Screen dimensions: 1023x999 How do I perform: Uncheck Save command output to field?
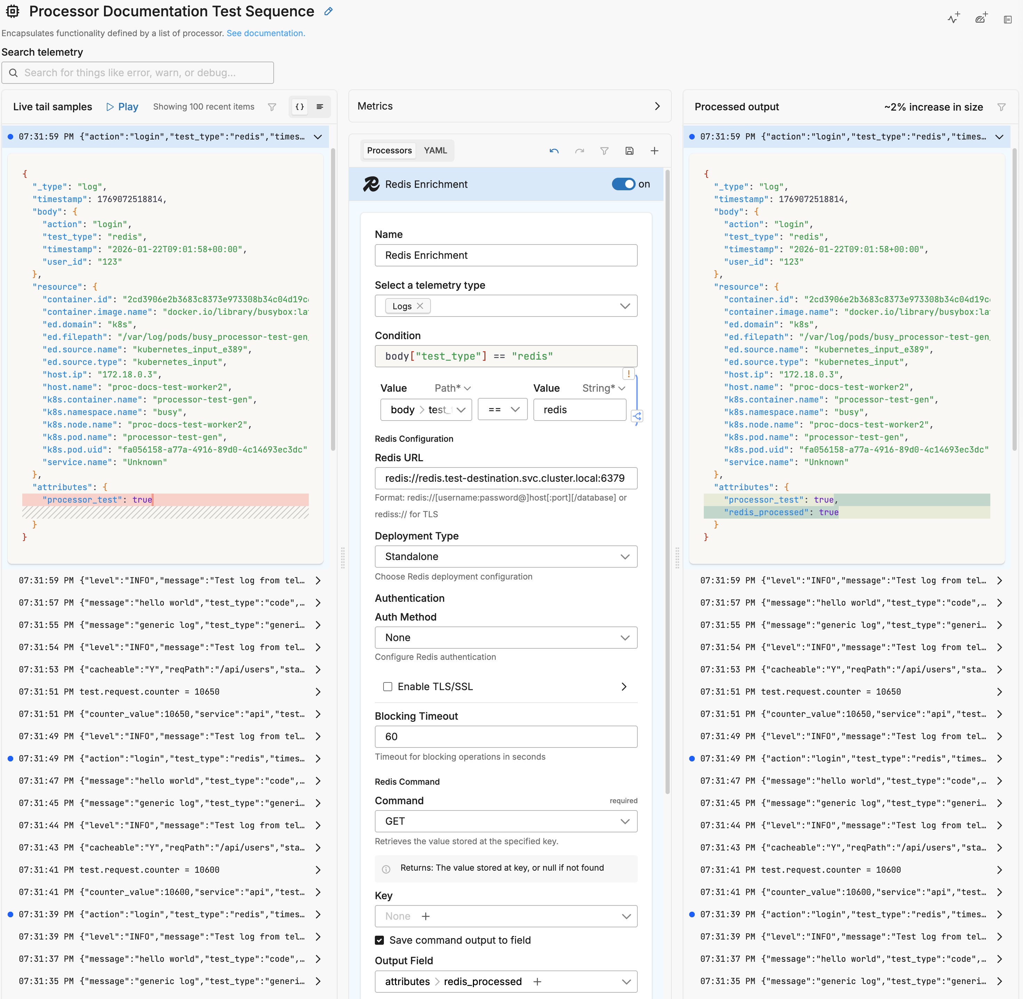click(379, 940)
